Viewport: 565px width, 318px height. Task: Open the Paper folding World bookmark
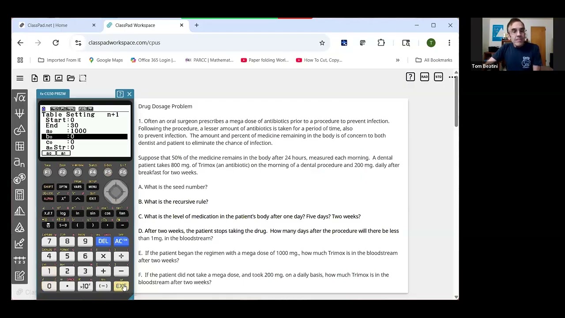(264, 60)
